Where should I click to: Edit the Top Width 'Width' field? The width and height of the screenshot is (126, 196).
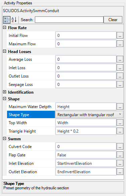[86, 122]
